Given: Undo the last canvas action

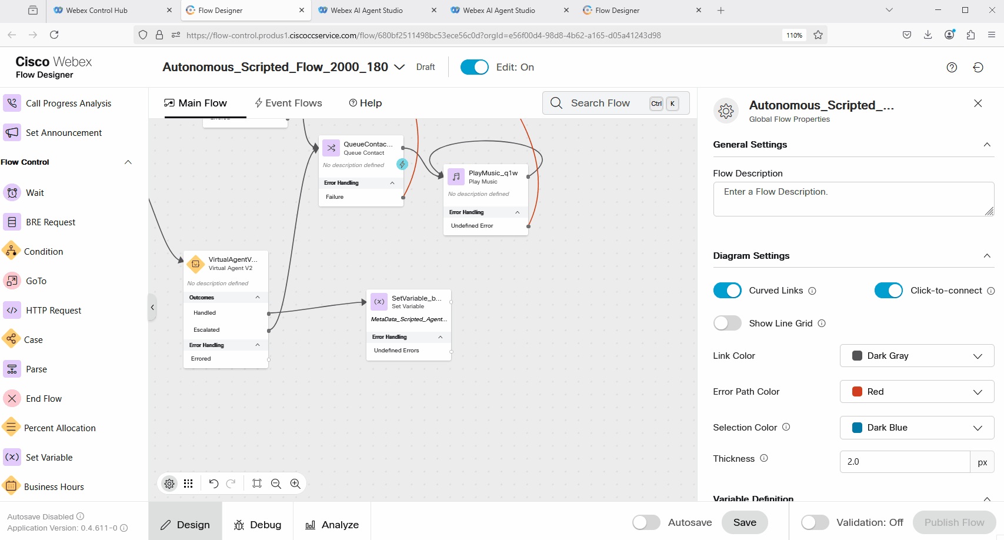Looking at the screenshot, I should pyautogui.click(x=214, y=484).
